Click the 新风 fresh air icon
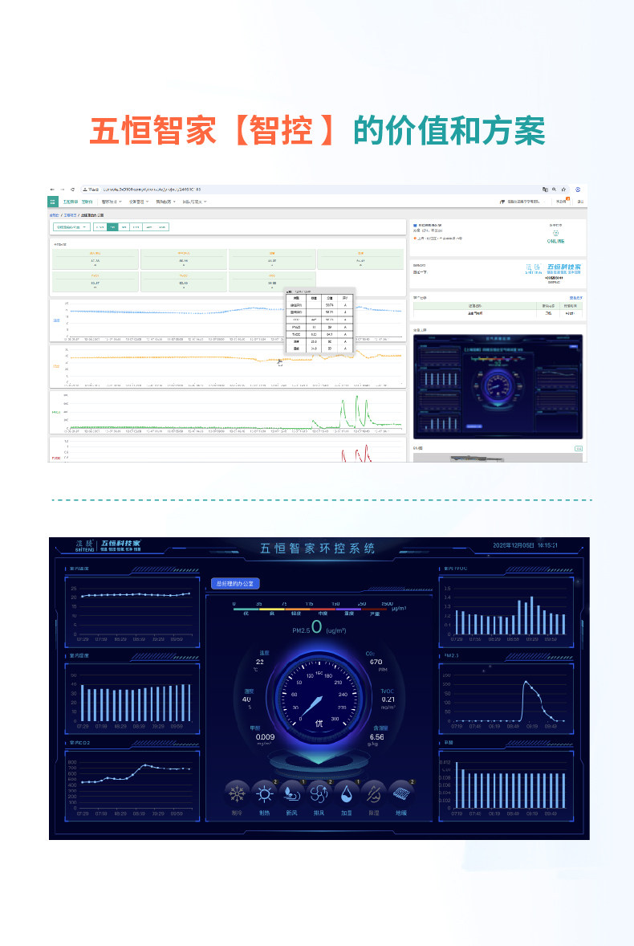 [x=291, y=794]
